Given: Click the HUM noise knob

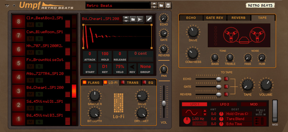Looking at the screenshot, I should click(262, 58).
